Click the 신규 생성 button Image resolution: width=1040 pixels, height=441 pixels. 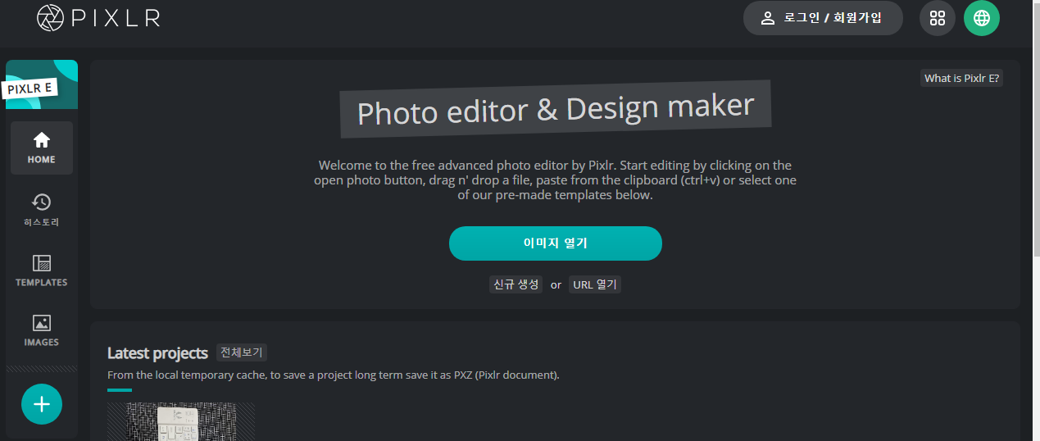click(x=516, y=284)
